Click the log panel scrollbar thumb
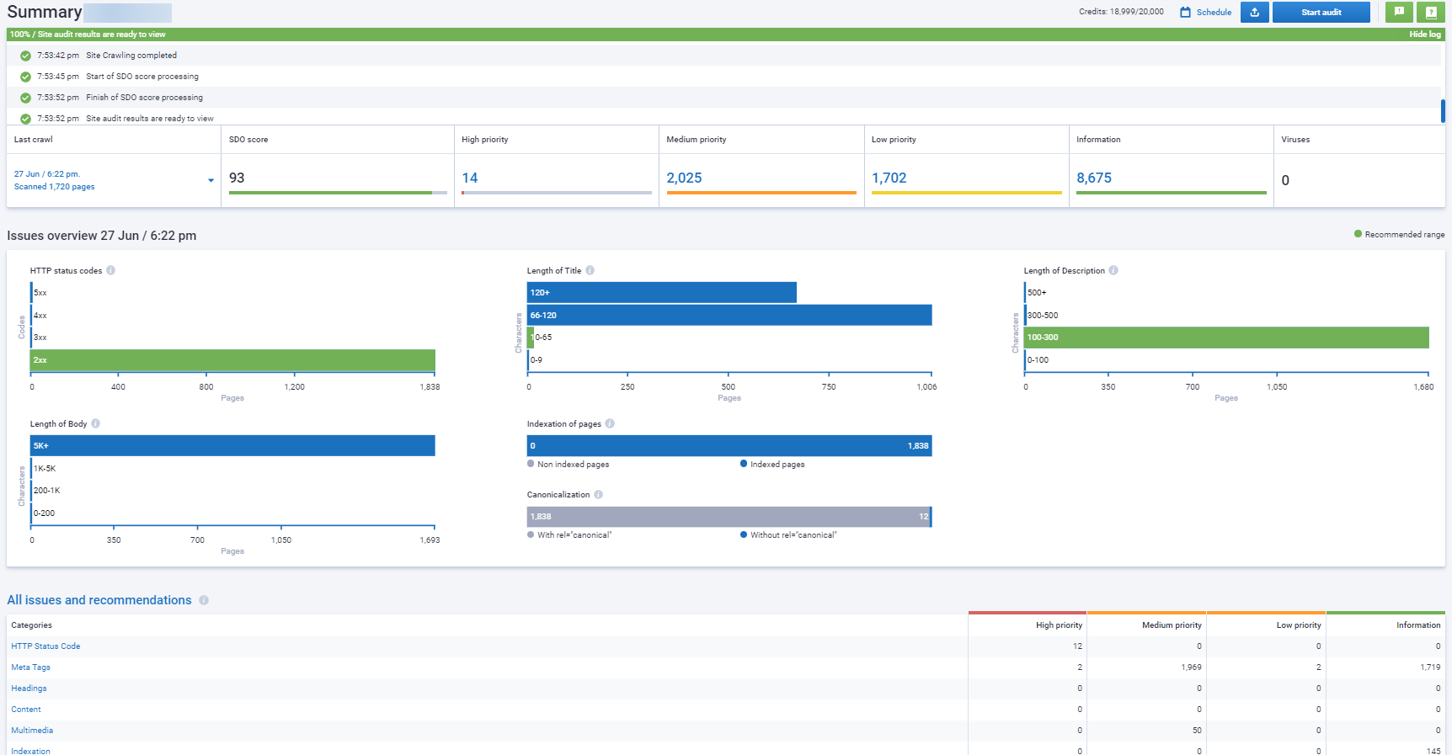 (1443, 111)
